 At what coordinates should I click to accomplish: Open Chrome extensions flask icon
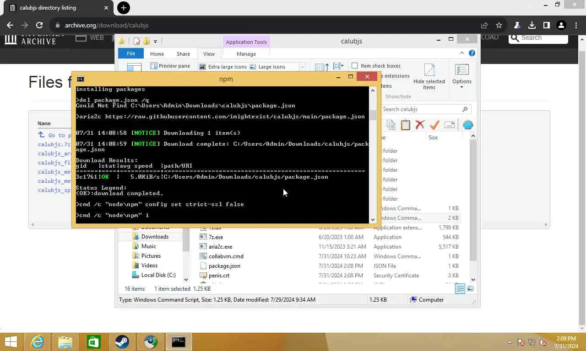click(517, 25)
